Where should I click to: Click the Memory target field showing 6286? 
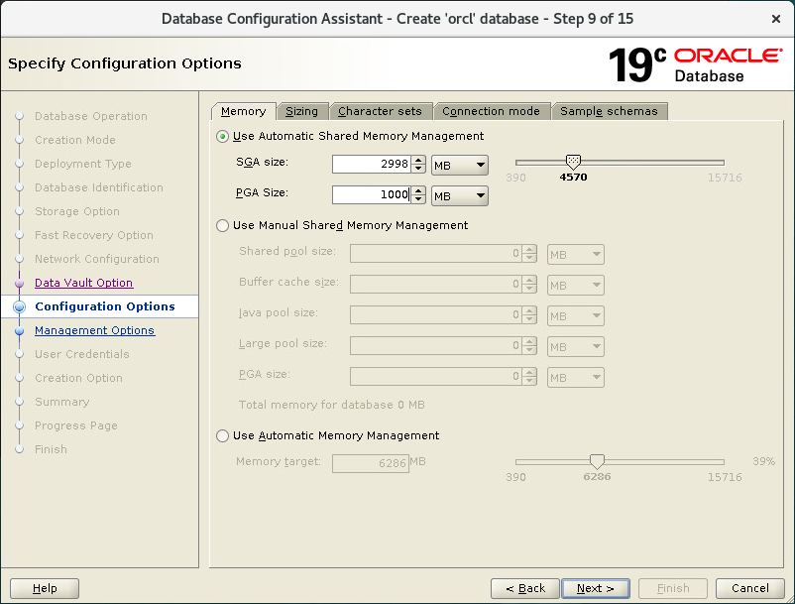[371, 463]
